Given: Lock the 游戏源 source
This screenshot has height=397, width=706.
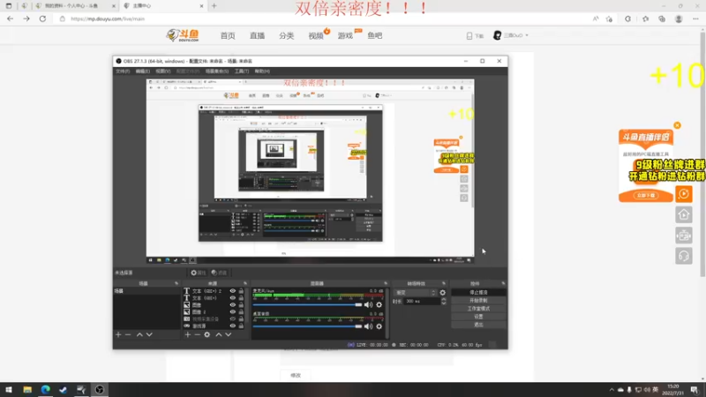Looking at the screenshot, I should (x=241, y=326).
